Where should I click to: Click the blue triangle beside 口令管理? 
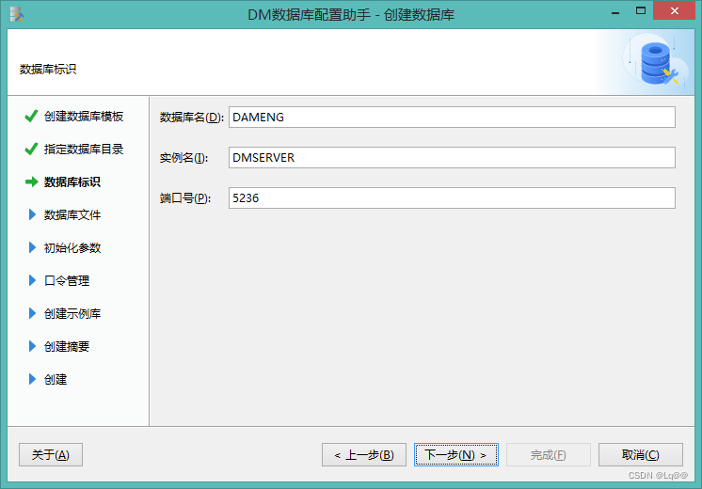(32, 280)
